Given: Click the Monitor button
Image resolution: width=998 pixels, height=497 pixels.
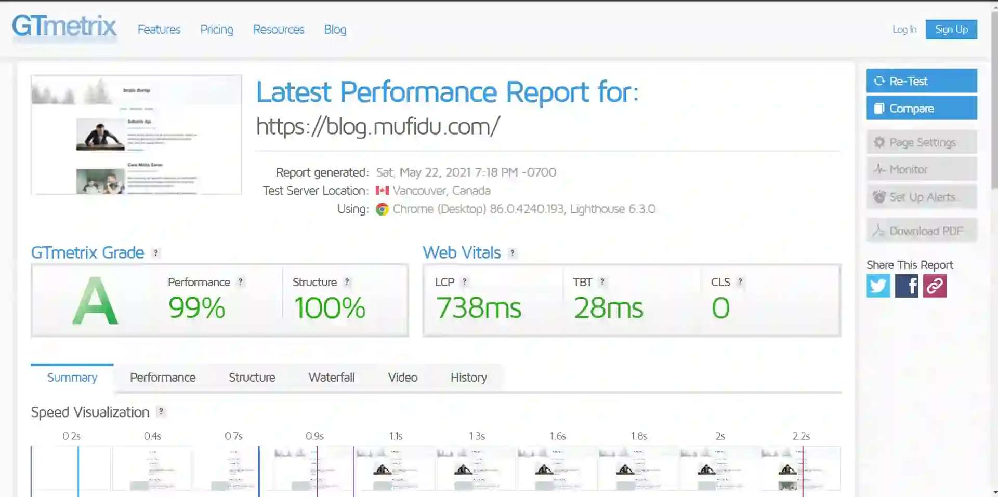Looking at the screenshot, I should pyautogui.click(x=922, y=169).
